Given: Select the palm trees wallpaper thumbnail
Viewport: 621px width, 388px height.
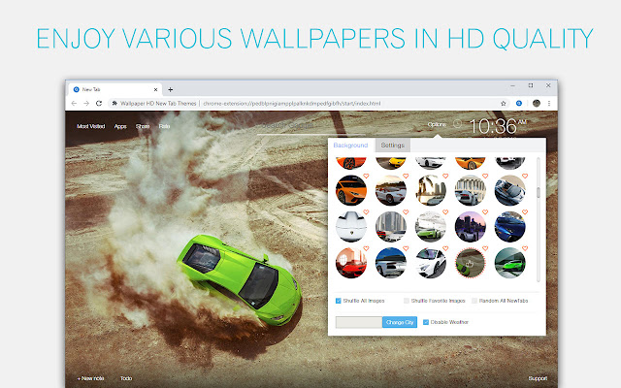Looking at the screenshot, I should coord(431,190).
